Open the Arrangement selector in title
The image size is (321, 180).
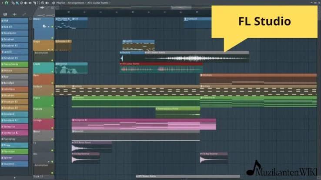(x=76, y=3)
